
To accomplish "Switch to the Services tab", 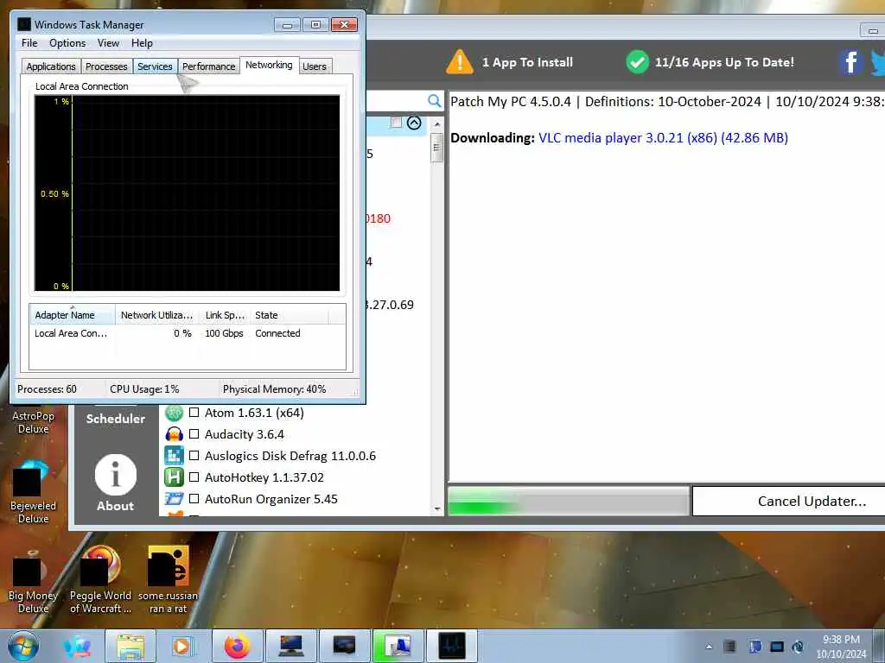I will coord(155,66).
